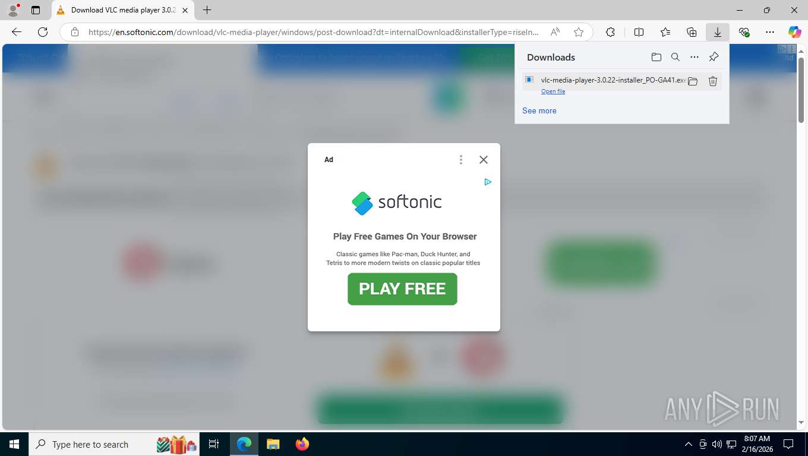This screenshot has width=808, height=456.
Task: Open Browser essentials heart icon
Action: pos(744,32)
